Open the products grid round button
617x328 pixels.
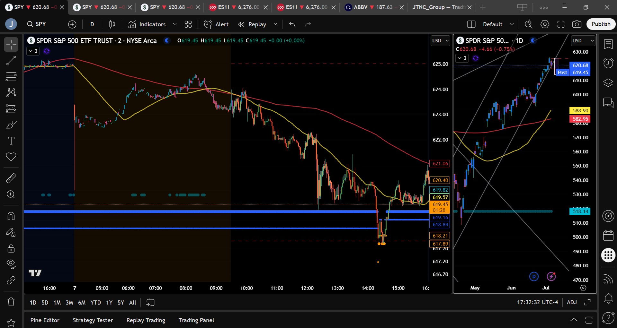(608, 255)
